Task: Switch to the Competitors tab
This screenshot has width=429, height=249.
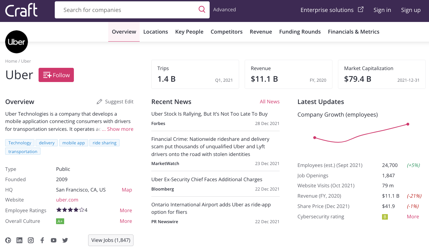Action: point(226,31)
